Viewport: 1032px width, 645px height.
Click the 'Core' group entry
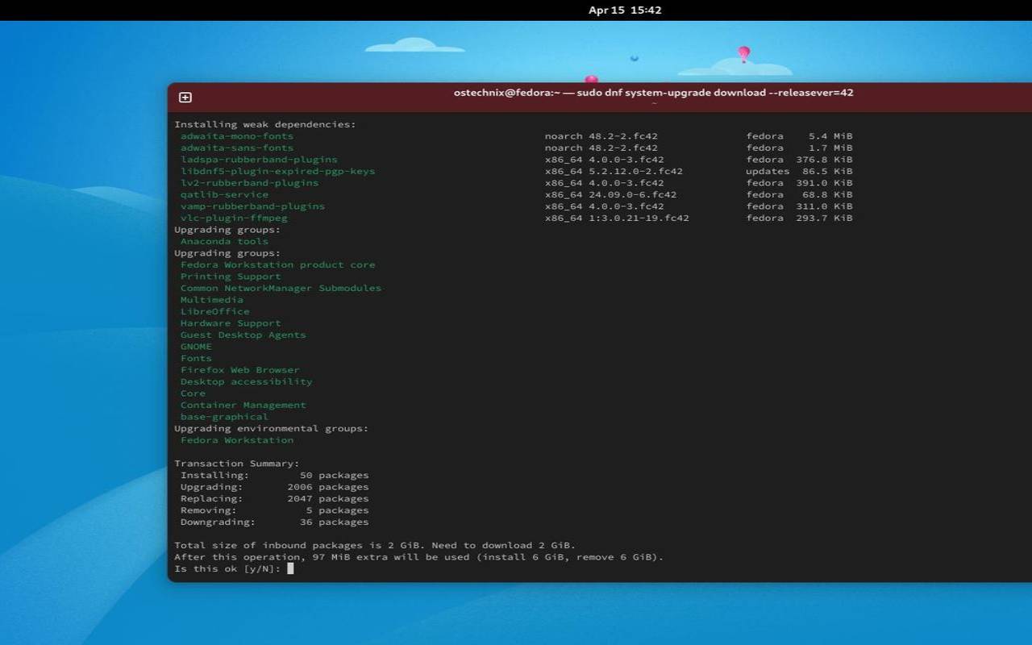193,393
